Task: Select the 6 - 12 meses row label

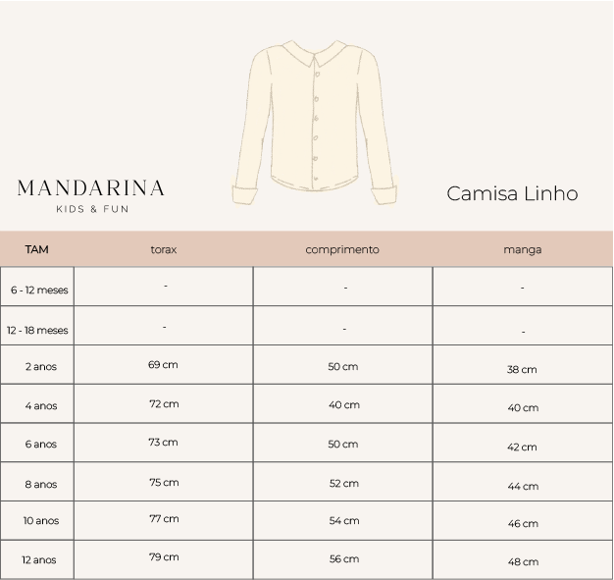Action: (x=39, y=290)
